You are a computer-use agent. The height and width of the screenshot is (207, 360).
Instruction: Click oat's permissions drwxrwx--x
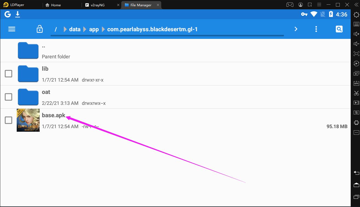point(94,103)
